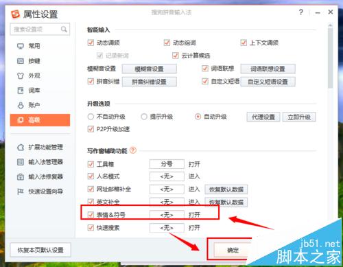The height and width of the screenshot is (267, 343).
Task: Click the user icon next to 账户
Action: (21, 105)
